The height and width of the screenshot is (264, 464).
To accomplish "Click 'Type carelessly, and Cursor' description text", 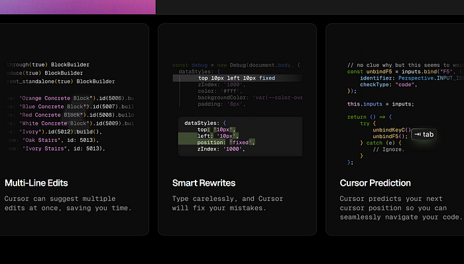I will pos(227,204).
